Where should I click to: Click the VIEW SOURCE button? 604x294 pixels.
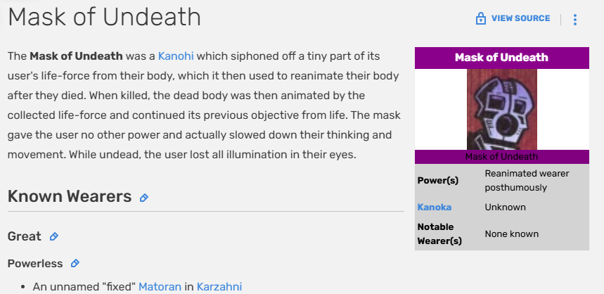tap(520, 18)
